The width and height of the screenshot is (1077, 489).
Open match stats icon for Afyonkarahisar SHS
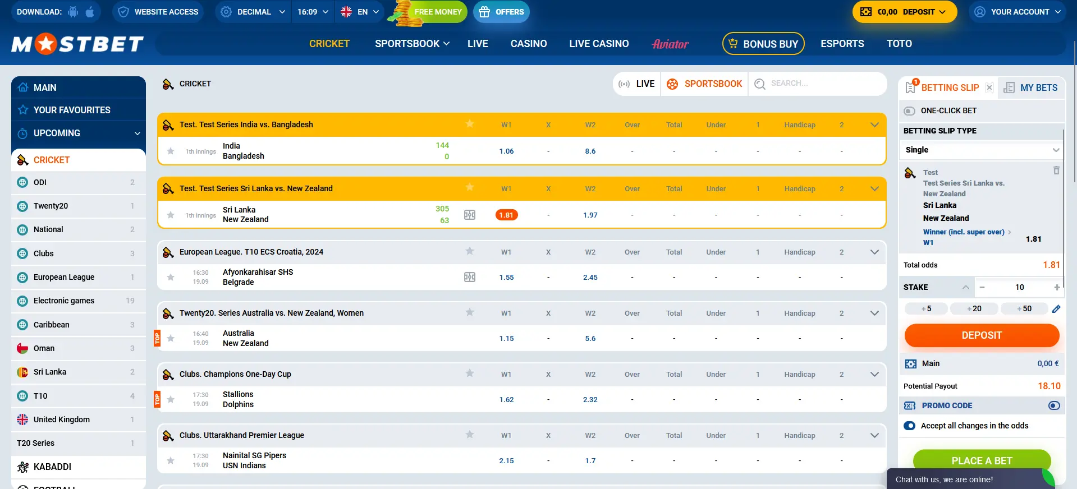(470, 277)
